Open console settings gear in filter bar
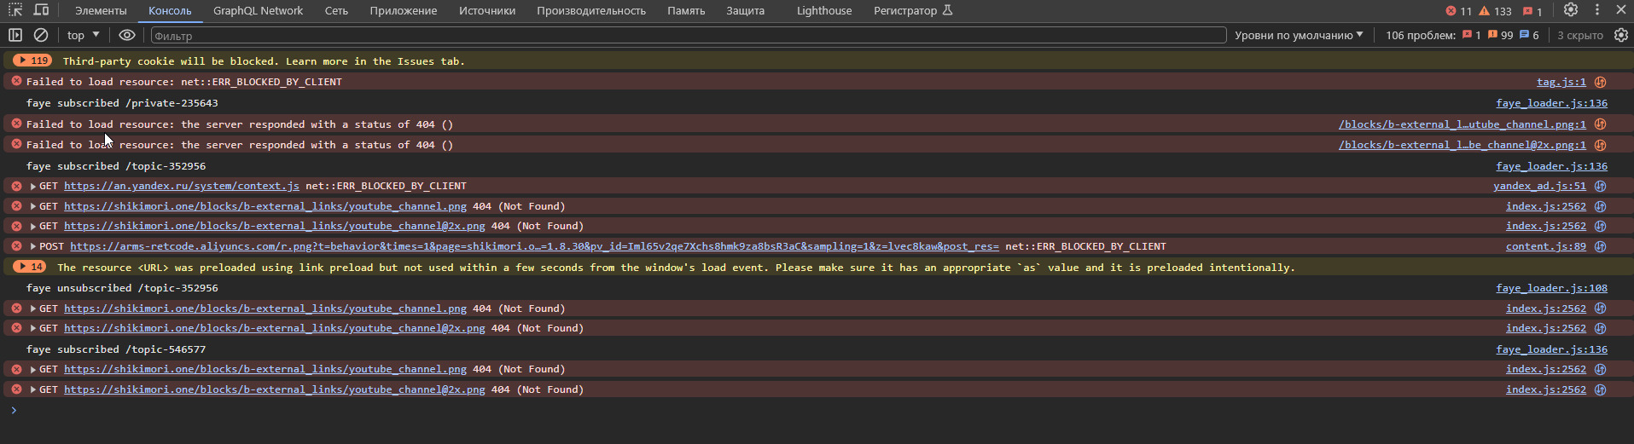Viewport: 1634px width, 444px height. 1620,35
